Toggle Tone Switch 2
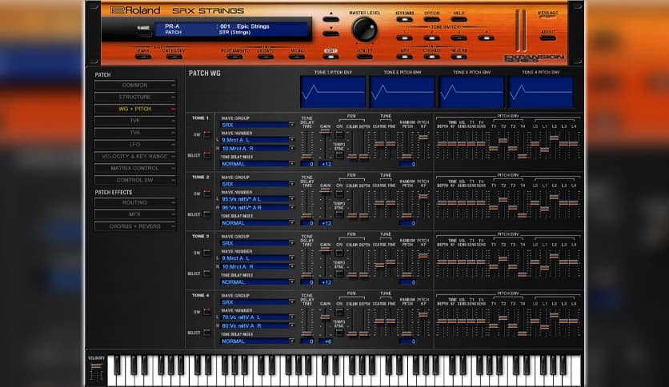The height and width of the screenshot is (387, 669). pyautogui.click(x=432, y=38)
